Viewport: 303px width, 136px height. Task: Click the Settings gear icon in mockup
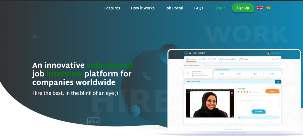click(x=240, y=59)
